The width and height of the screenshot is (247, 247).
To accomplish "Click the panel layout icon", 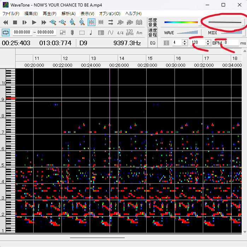I will (63, 33).
